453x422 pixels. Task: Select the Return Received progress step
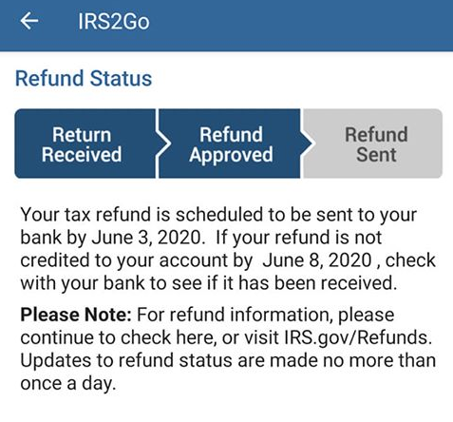click(85, 144)
